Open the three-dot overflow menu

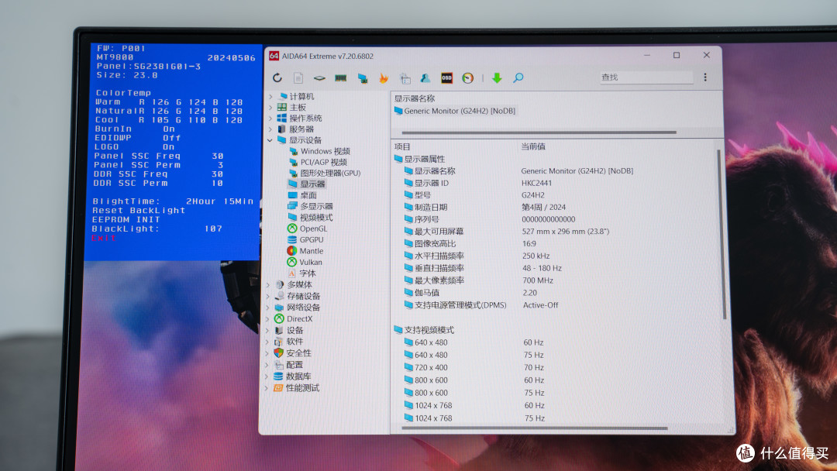click(x=704, y=77)
